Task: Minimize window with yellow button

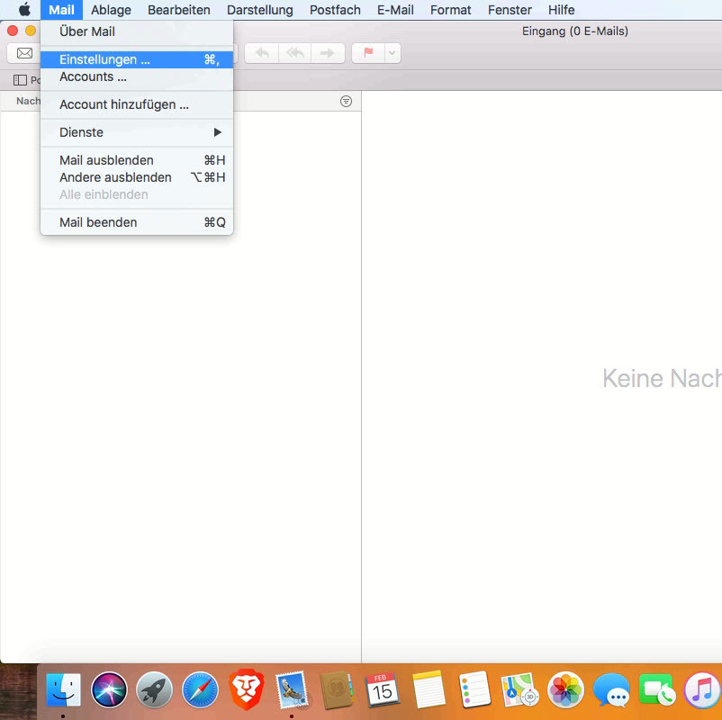Action: 31,31
